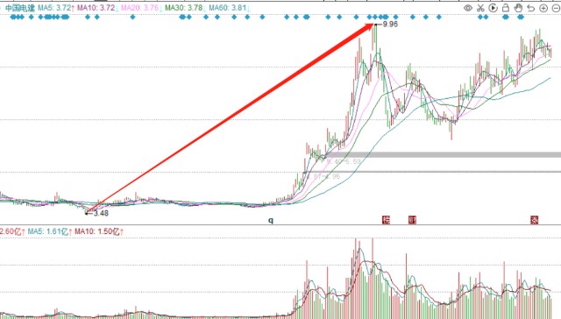This screenshot has height=319, width=561.
Task: Click the volume 'MA10: 1.50亿' label
Action: 97,231
